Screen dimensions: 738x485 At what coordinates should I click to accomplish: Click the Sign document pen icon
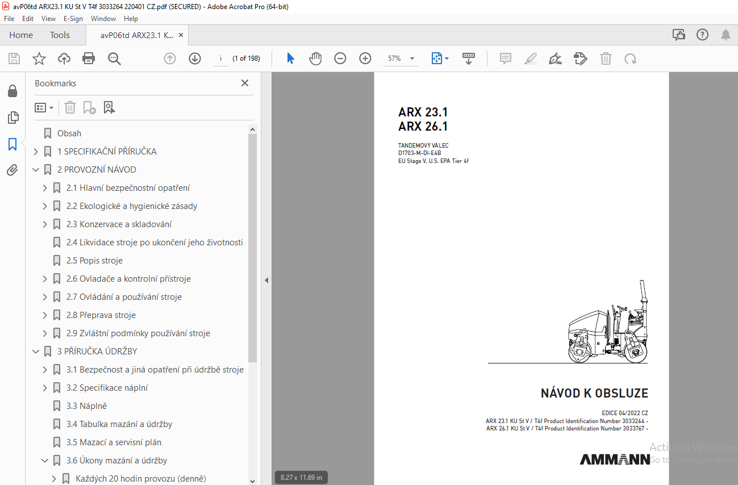(555, 58)
